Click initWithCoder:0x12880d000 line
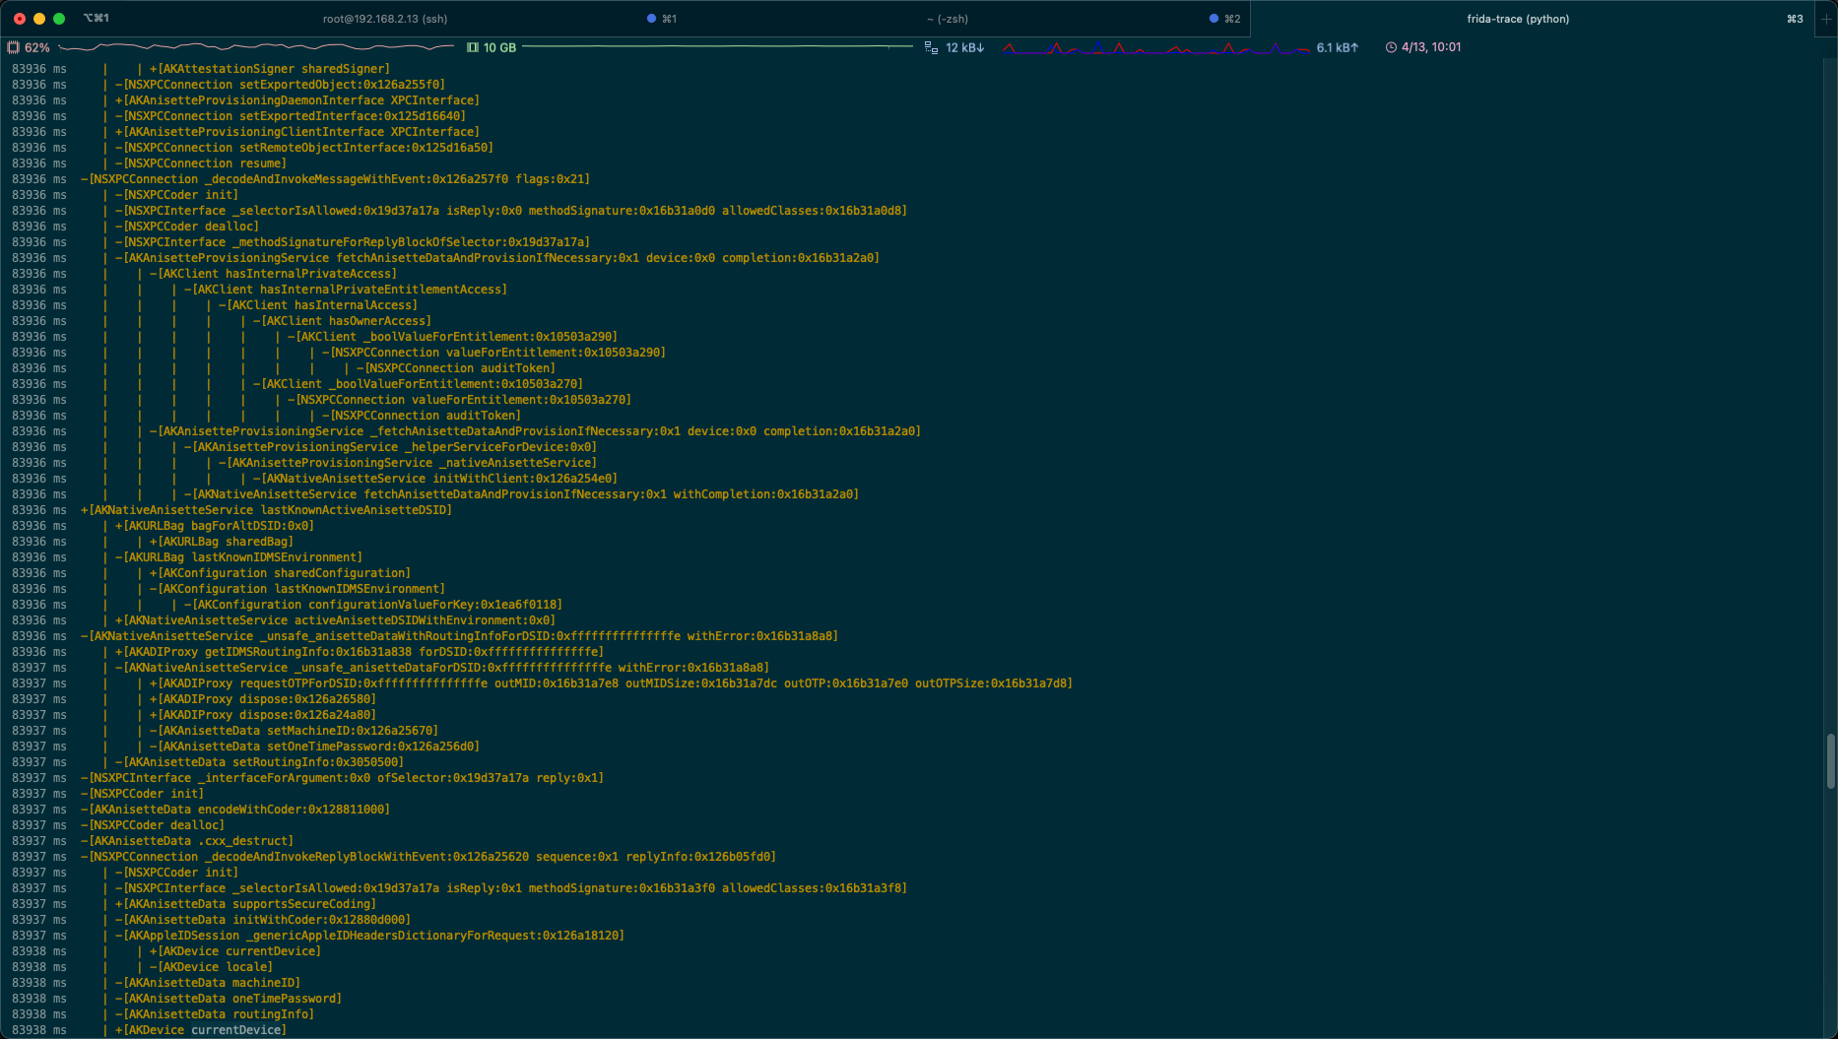This screenshot has height=1039, width=1838. [263, 920]
